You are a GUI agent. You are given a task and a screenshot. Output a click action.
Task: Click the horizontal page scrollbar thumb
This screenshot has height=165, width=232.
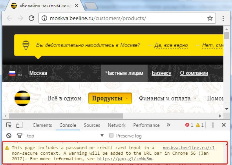coord(66,116)
